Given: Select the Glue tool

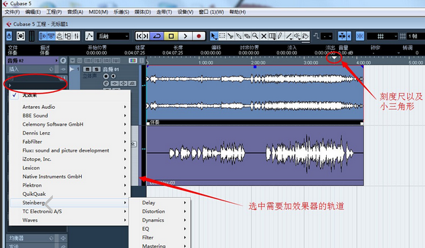Looking at the screenshot, I should tap(239, 36).
